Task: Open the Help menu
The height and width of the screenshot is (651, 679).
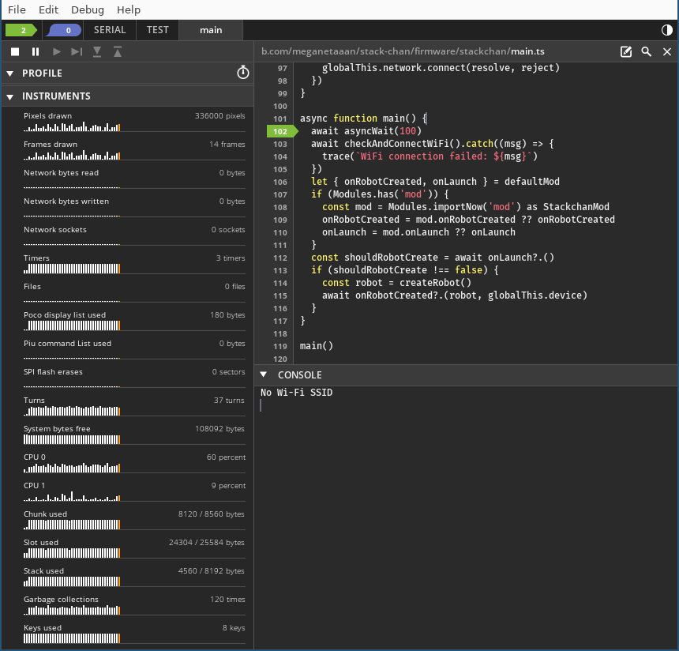Action: (x=129, y=9)
